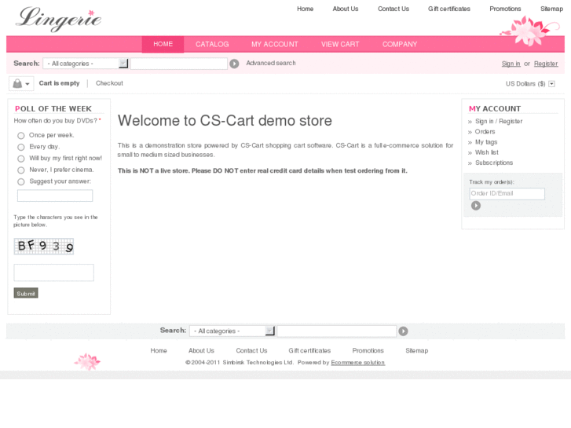Viewport: 571px width, 428px height.
Task: Open the VIEW CART tab
Action: click(x=340, y=45)
